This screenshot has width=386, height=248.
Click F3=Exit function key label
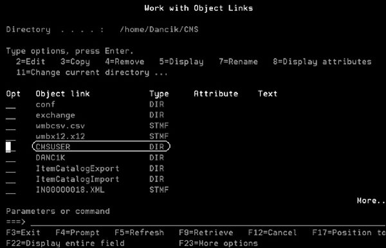pyautogui.click(x=23, y=233)
